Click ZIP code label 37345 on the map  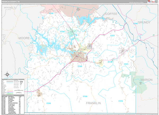(x=49, y=103)
